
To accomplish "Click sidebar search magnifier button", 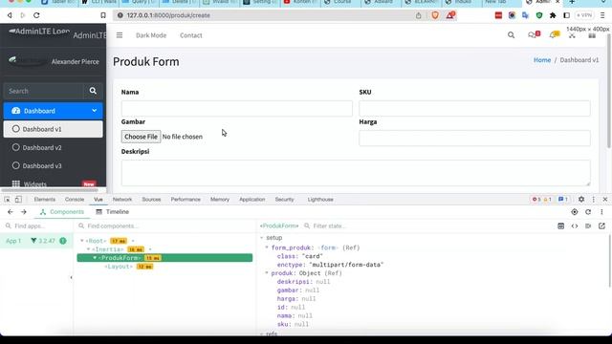I will click(x=93, y=91).
